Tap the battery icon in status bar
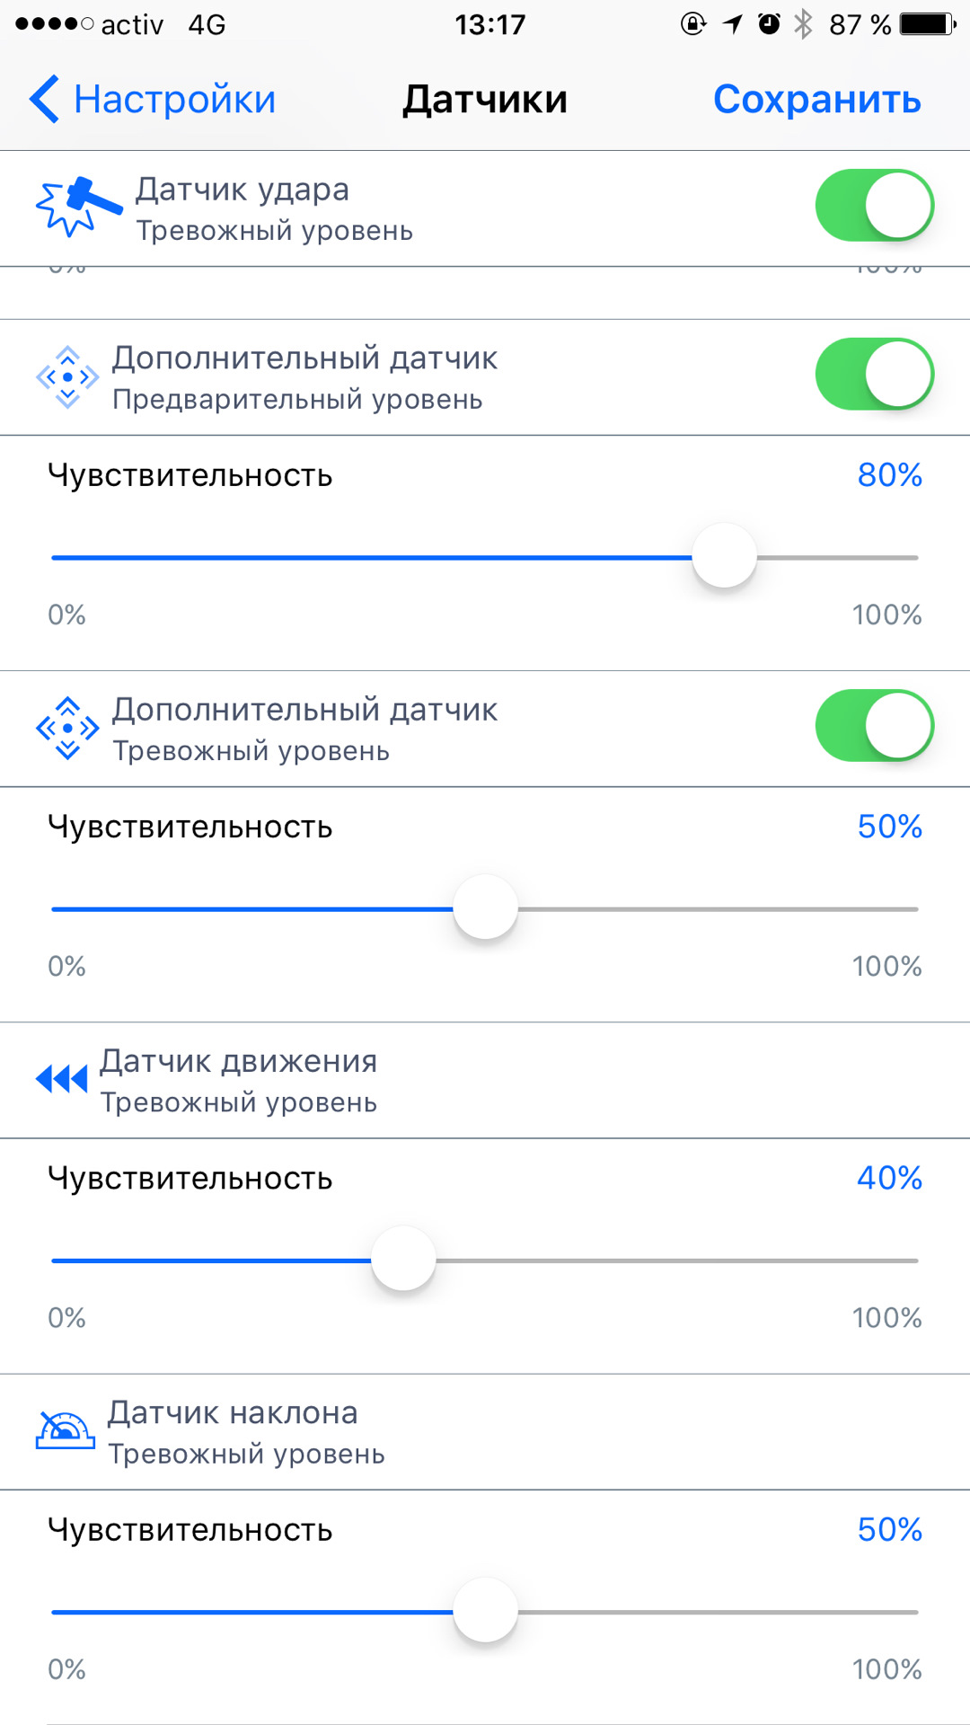The height and width of the screenshot is (1725, 970). tap(928, 24)
